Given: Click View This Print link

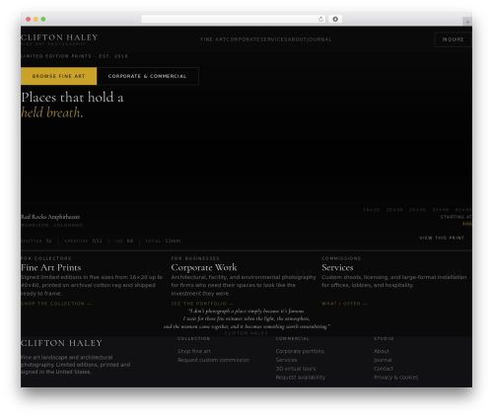Looking at the screenshot, I should click(442, 238).
